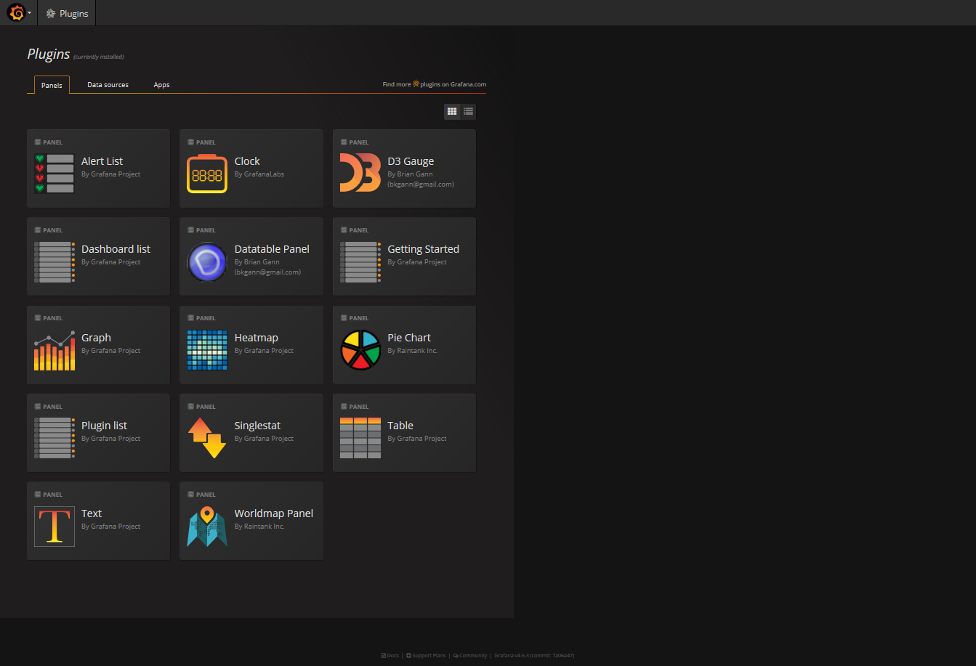The width and height of the screenshot is (976, 666).
Task: Click the Alert List hearts icon
Action: [54, 174]
